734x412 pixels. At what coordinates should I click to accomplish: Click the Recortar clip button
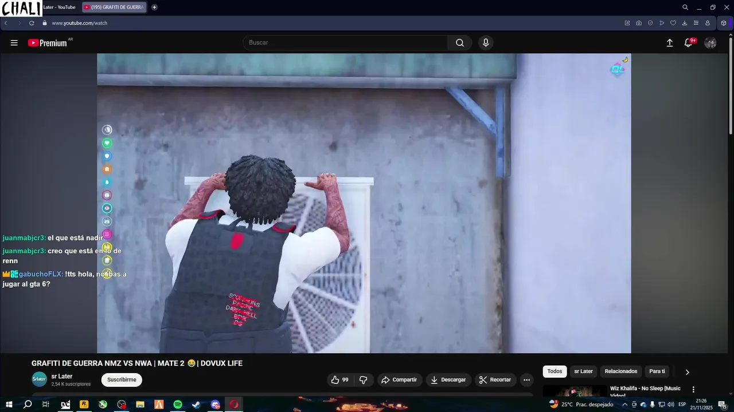tap(495, 380)
